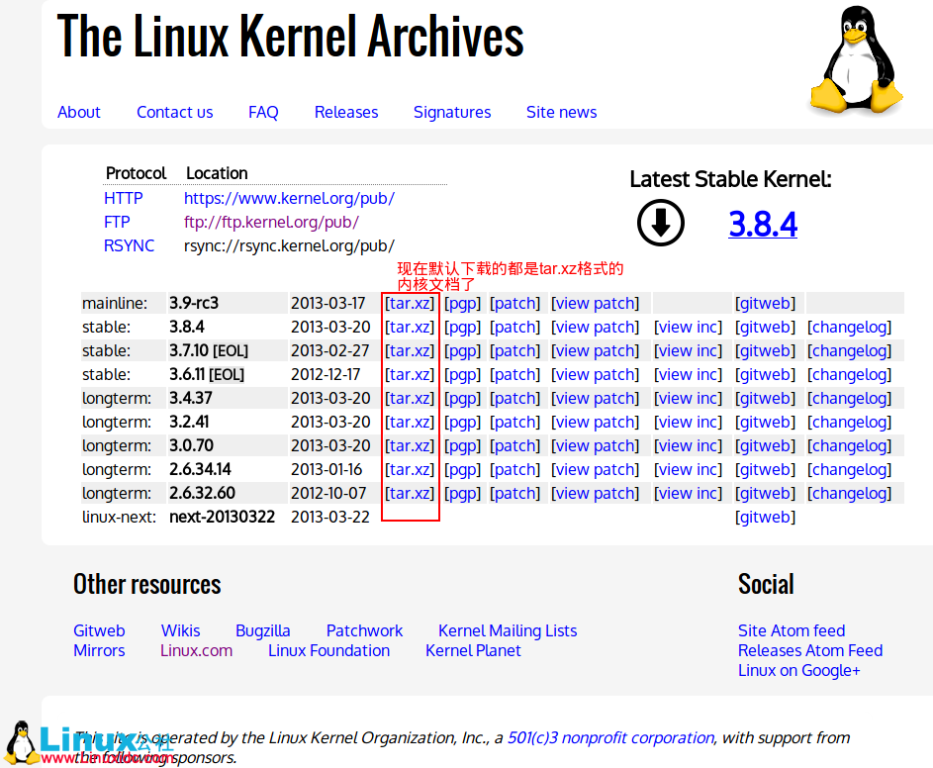Open the patch link for longterm 3.4.37
This screenshot has height=768, width=933.
515,398
